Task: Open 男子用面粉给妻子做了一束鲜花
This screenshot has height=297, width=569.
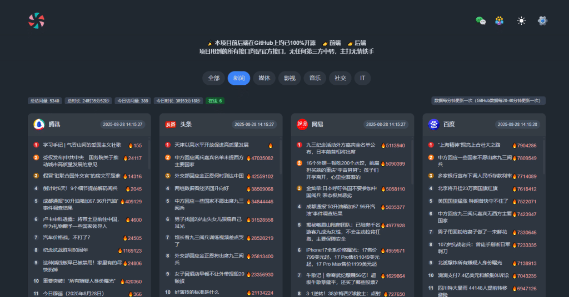Action: click(x=472, y=232)
